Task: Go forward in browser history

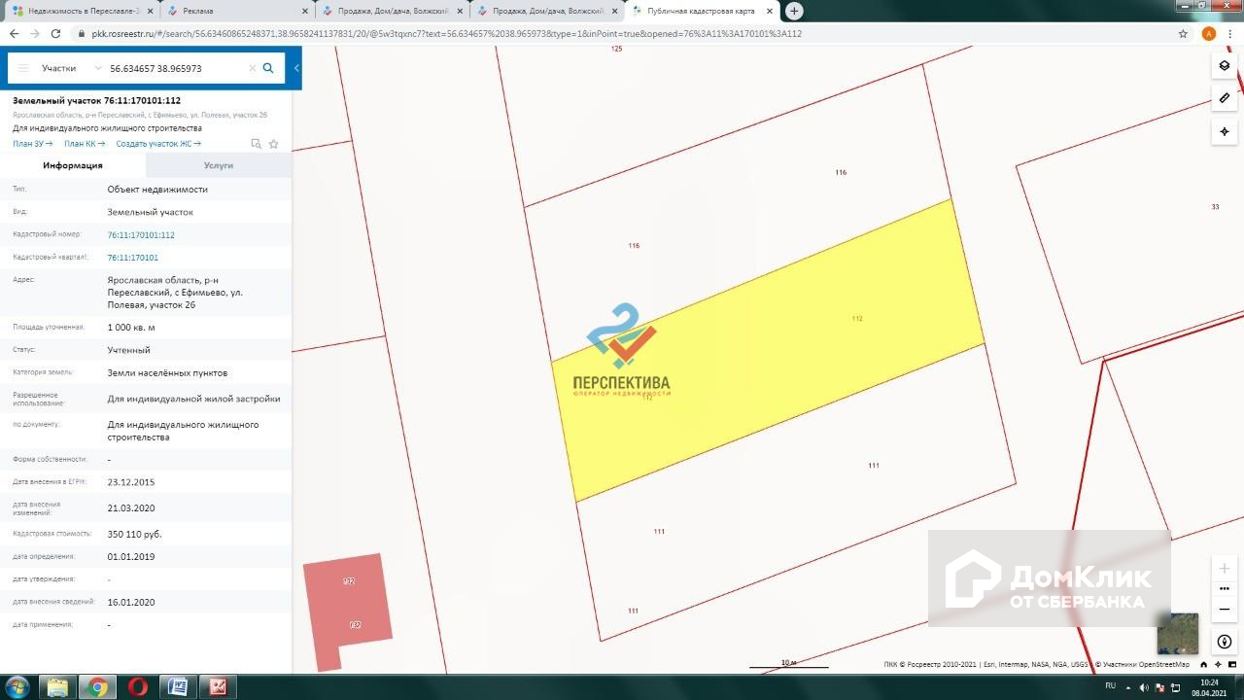Action: click(35, 33)
